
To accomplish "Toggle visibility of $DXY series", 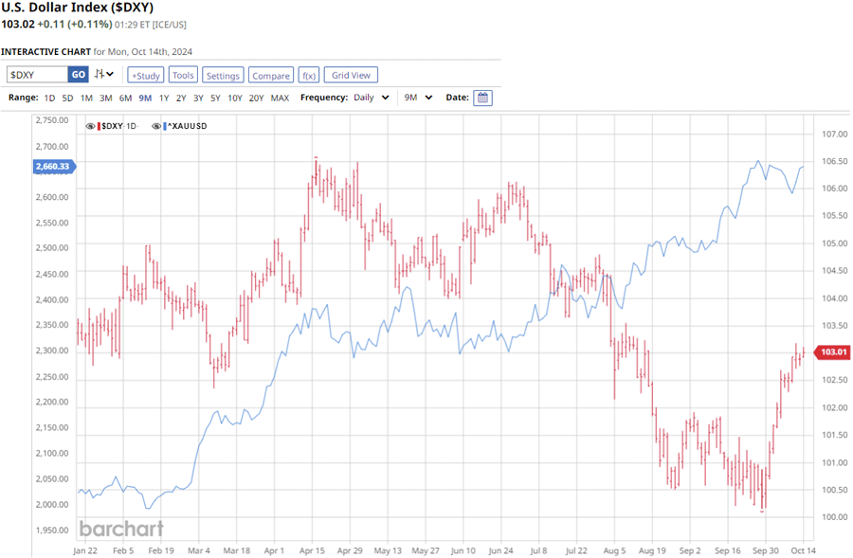I will tap(90, 126).
